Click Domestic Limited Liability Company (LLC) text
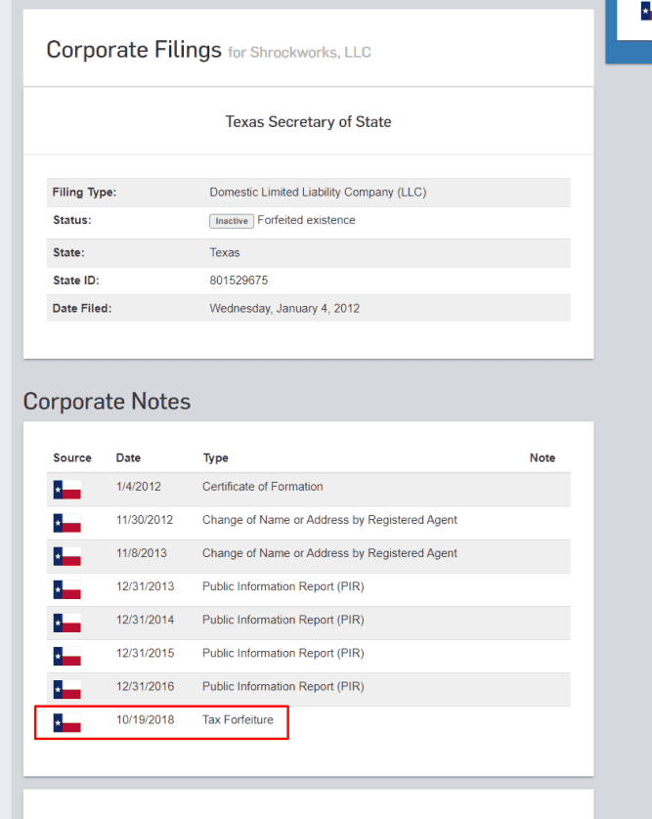652x819 pixels. 318,193
